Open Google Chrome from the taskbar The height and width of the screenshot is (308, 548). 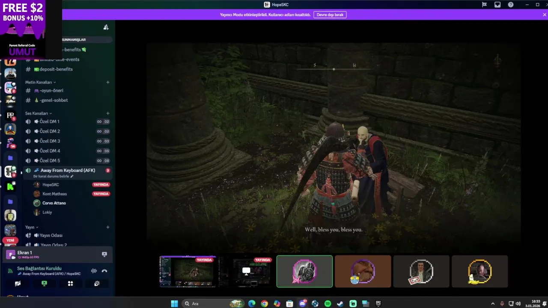265,303
